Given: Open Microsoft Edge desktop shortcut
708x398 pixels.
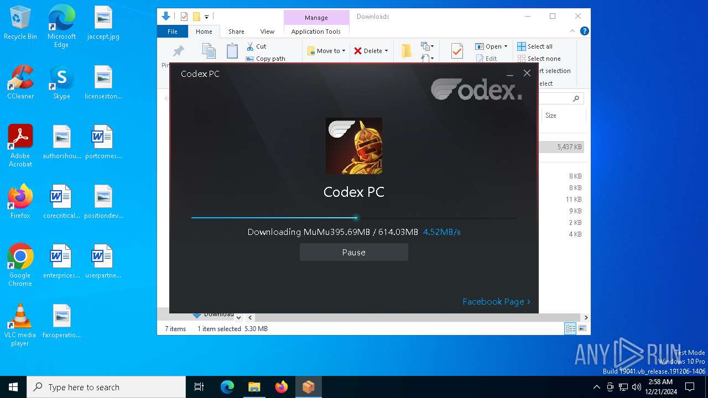Looking at the screenshot, I should point(61,26).
